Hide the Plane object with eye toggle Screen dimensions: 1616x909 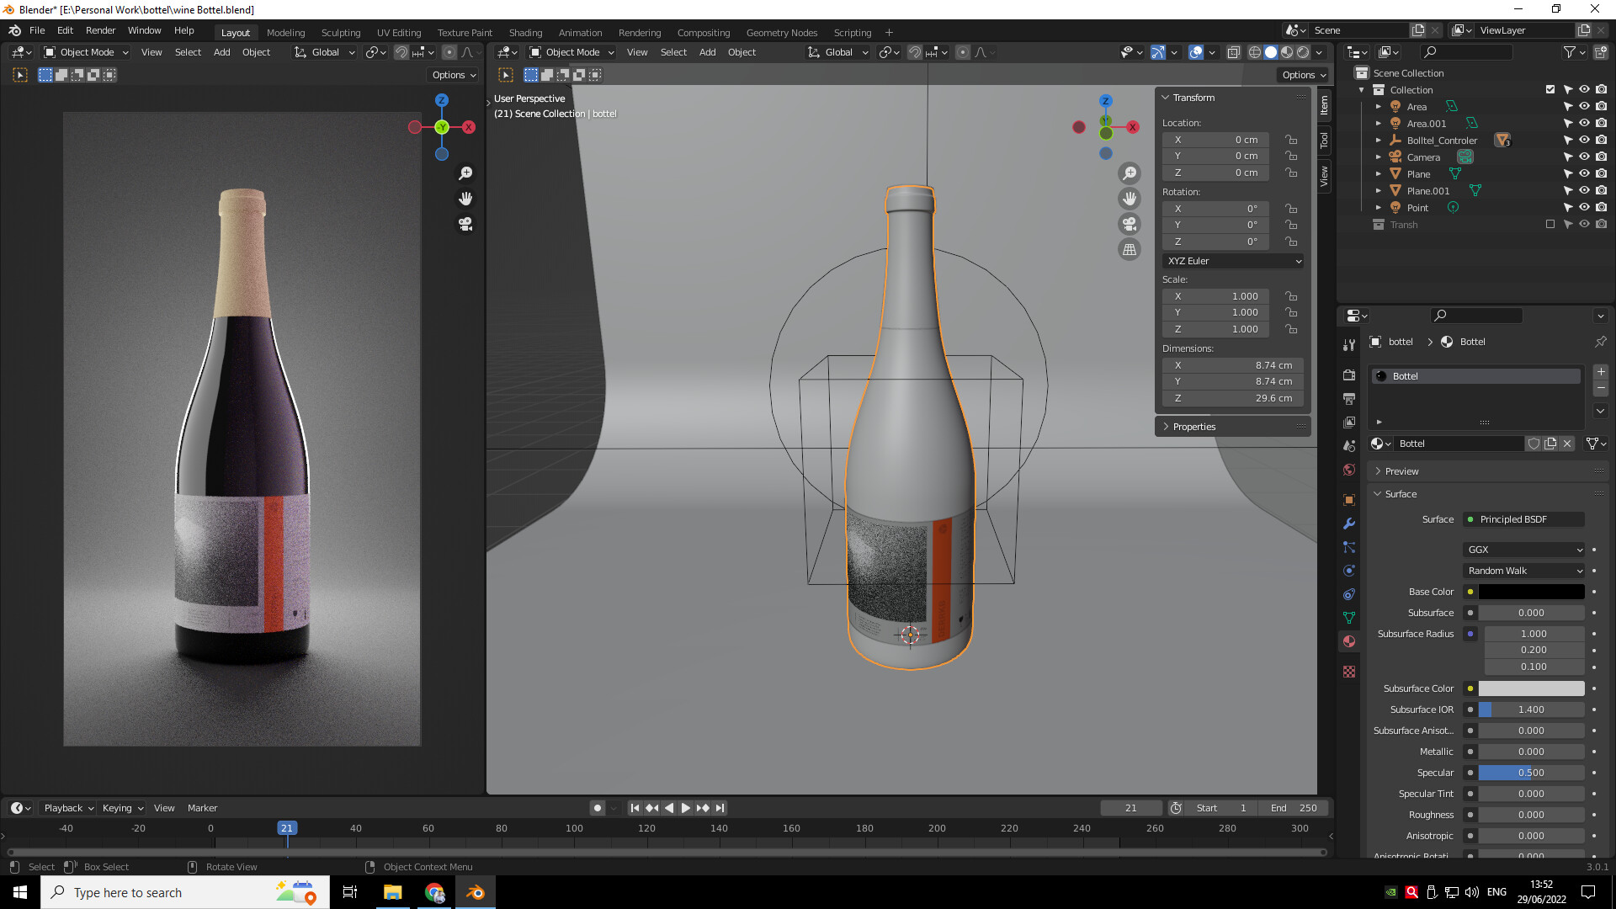[x=1585, y=174]
